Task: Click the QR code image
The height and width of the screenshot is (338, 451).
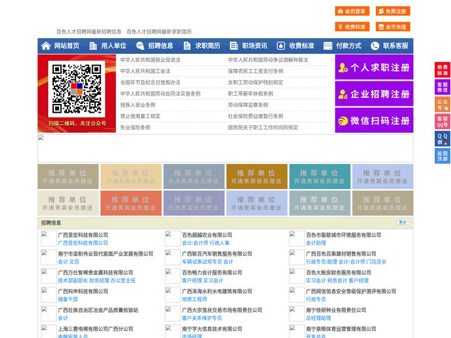Action: tap(76, 89)
